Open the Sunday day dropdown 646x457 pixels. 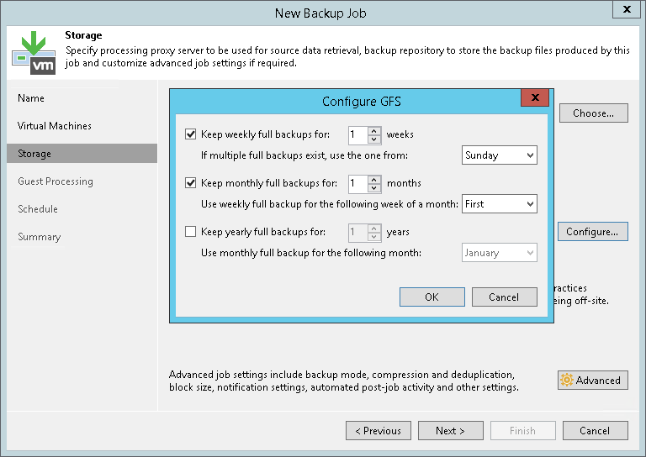(x=500, y=155)
